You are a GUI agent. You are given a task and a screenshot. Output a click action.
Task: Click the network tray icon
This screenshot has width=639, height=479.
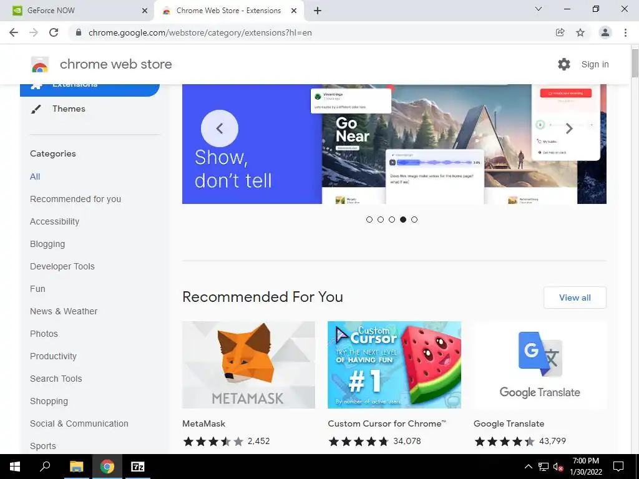pyautogui.click(x=544, y=467)
